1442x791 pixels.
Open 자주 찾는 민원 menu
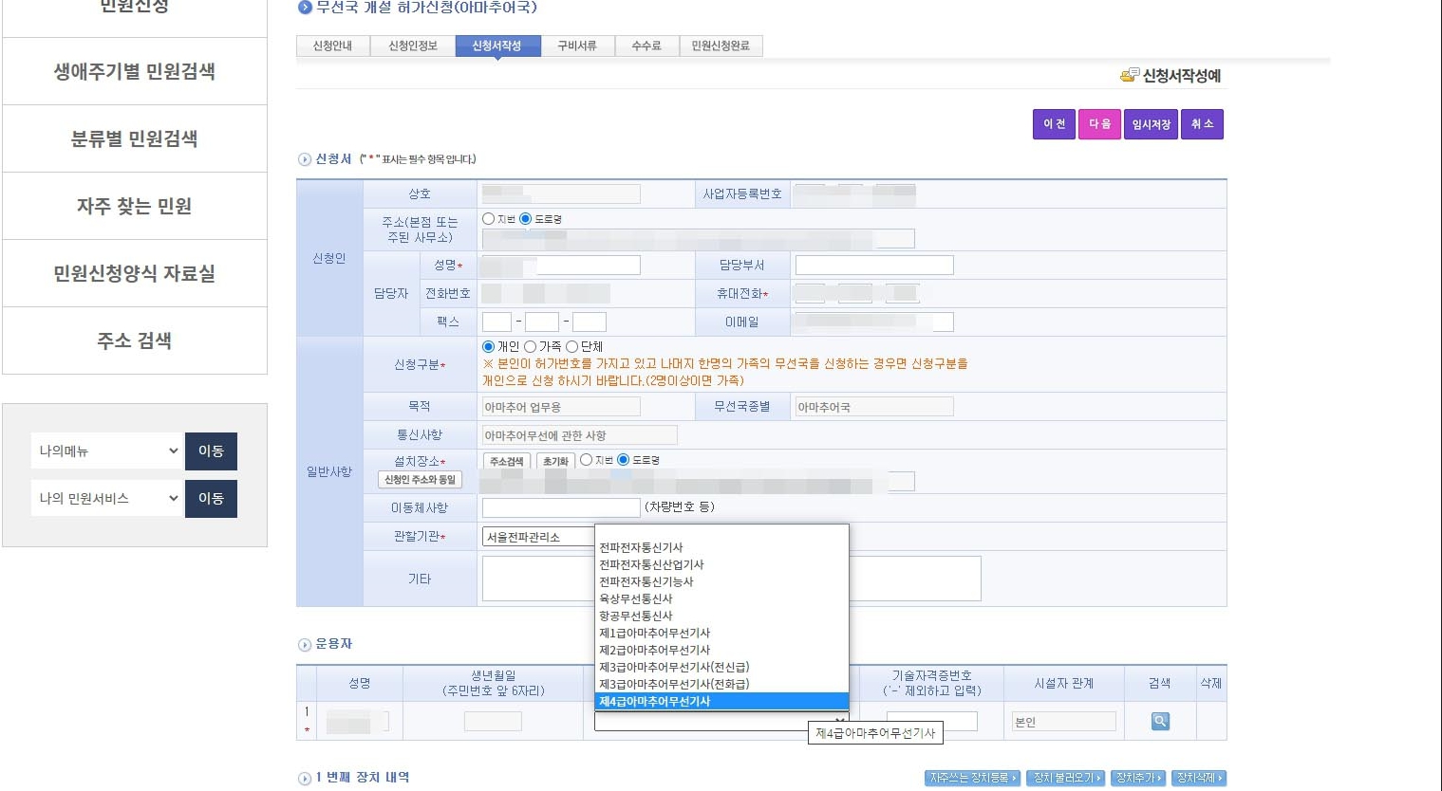click(135, 206)
